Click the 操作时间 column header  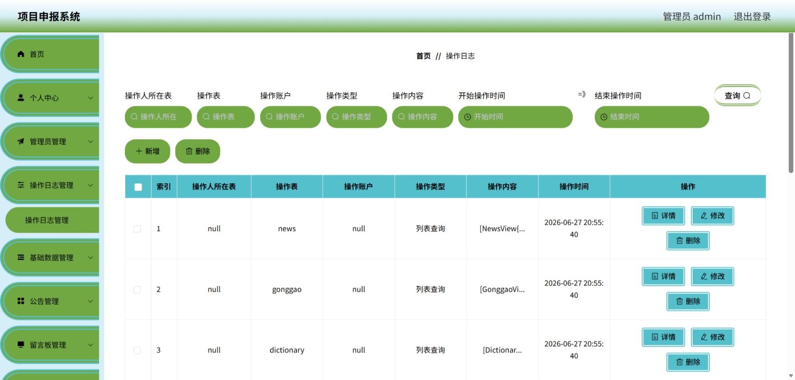tap(574, 186)
